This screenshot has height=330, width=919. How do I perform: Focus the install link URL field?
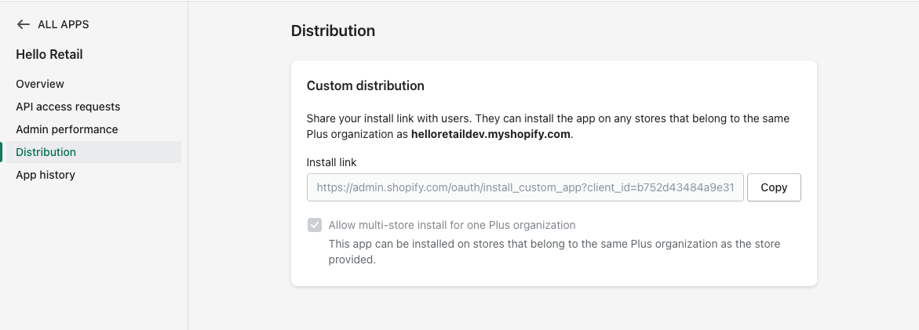click(525, 187)
